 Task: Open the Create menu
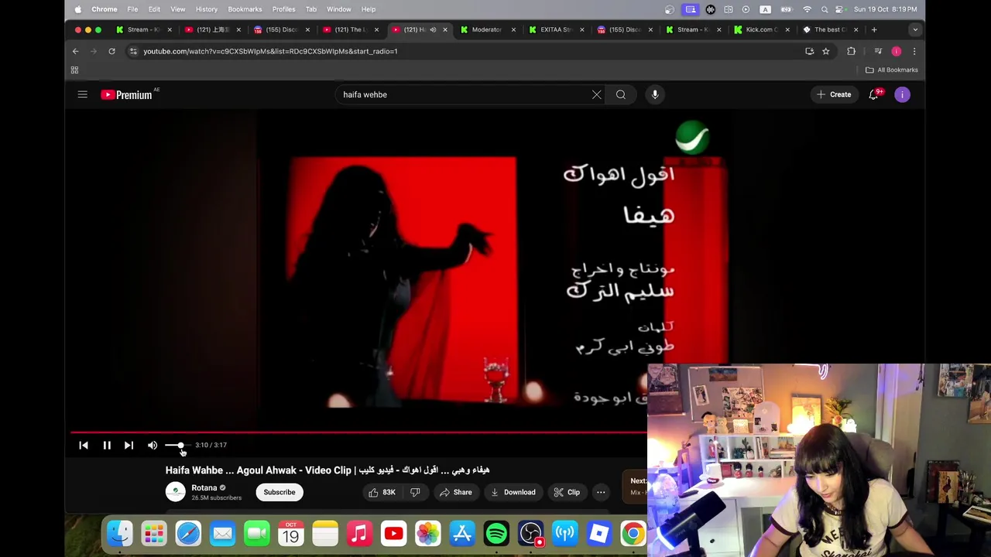click(833, 94)
